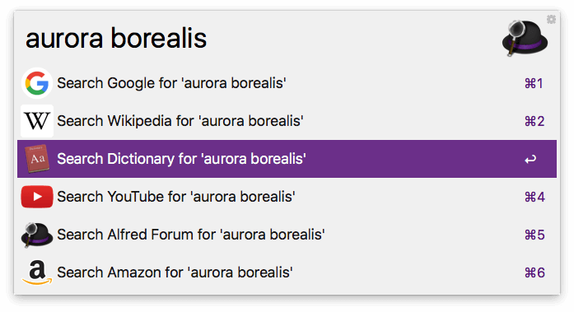Viewport: 574px width, 312px height.
Task: Click the Alfred hat icon beside Alfred Forum
Action: [37, 235]
